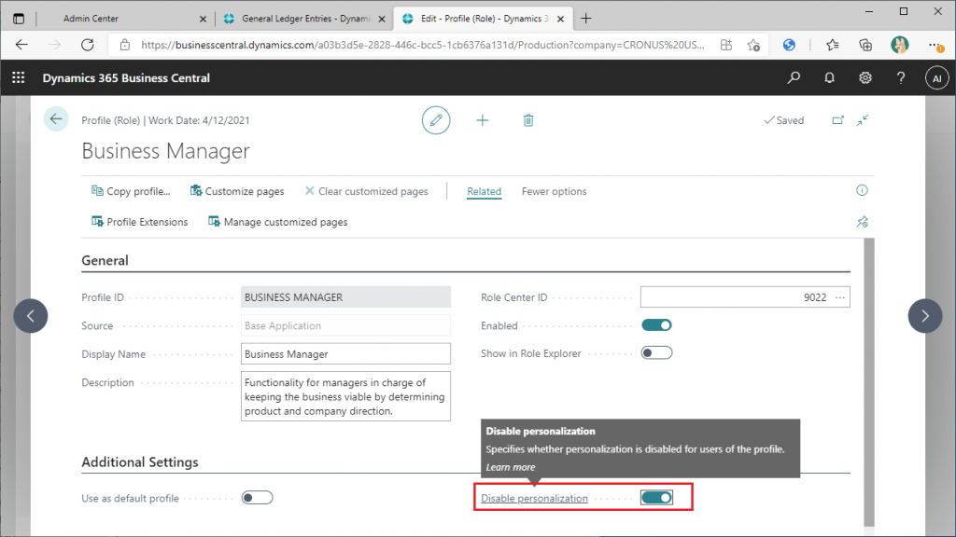Image resolution: width=956 pixels, height=537 pixels.
Task: Collapse the General section header
Action: (105, 261)
